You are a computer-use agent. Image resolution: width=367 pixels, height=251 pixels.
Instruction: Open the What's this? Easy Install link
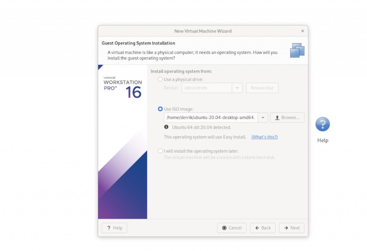tap(264, 137)
